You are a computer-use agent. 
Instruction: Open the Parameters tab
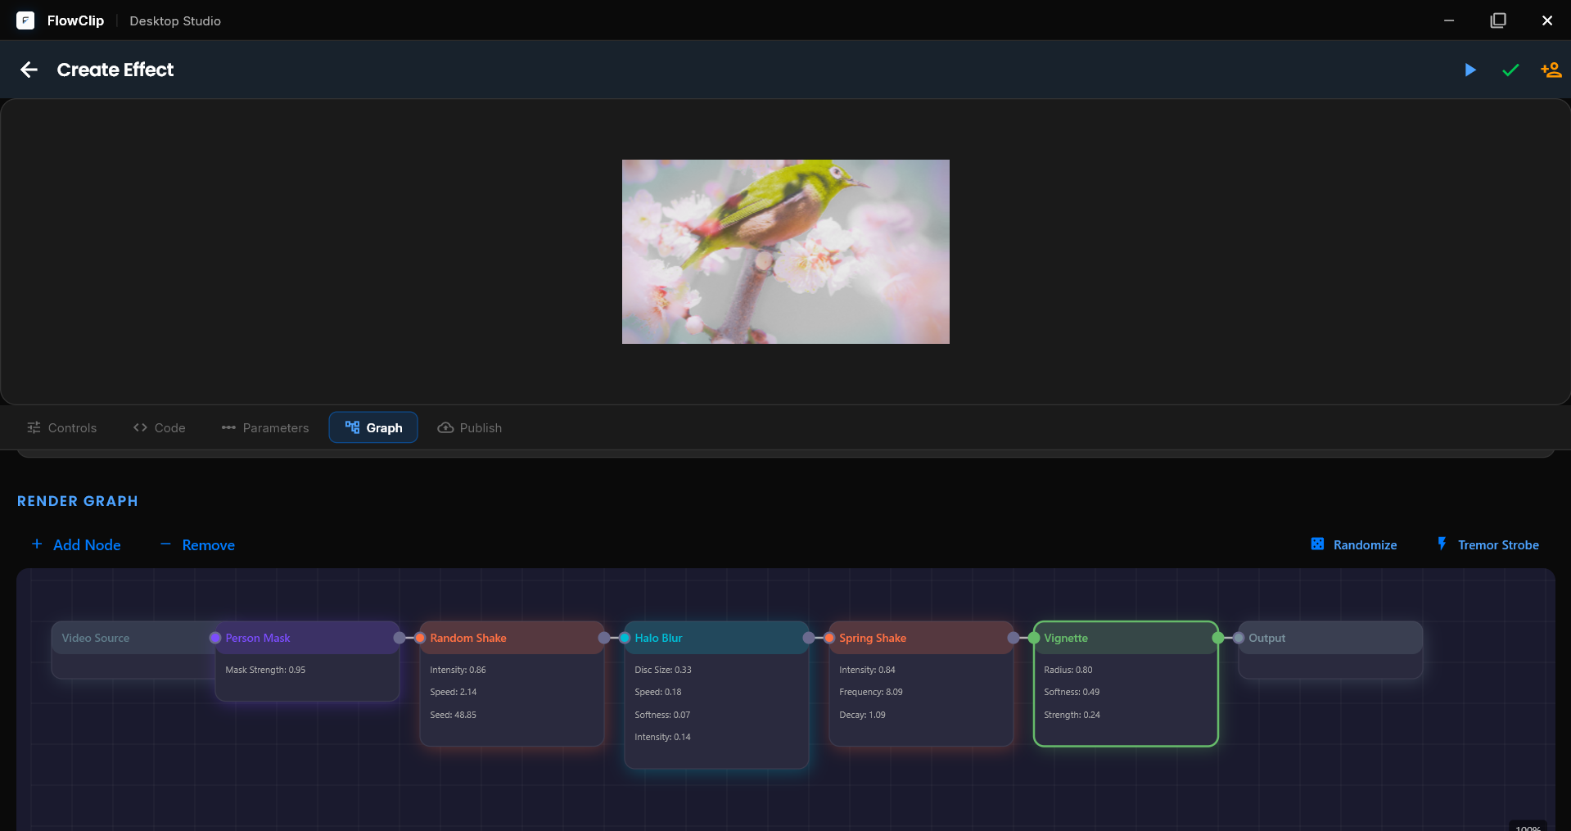265,427
